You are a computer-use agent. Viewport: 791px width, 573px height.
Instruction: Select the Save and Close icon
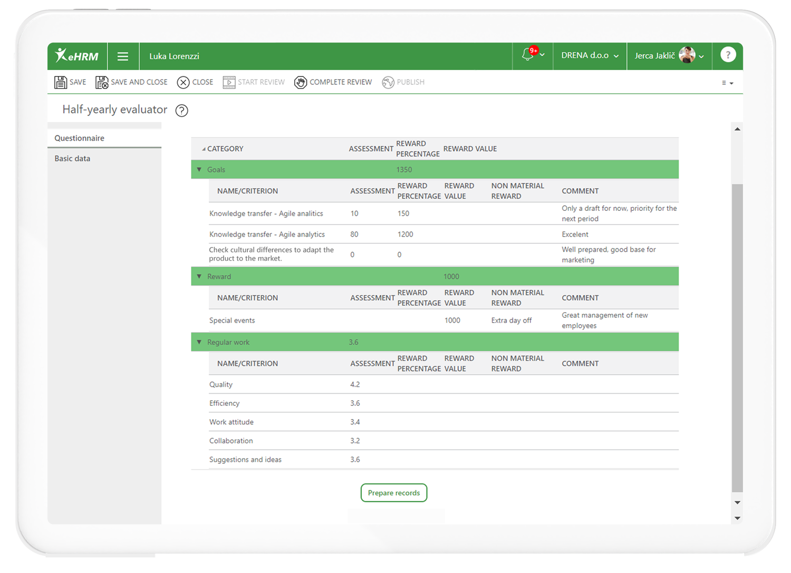101,82
